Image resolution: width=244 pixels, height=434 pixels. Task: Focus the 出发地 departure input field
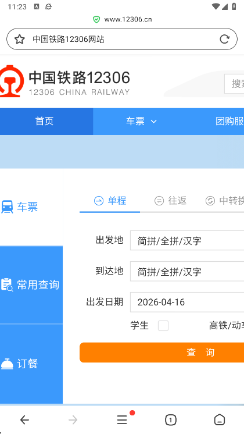tap(187, 240)
